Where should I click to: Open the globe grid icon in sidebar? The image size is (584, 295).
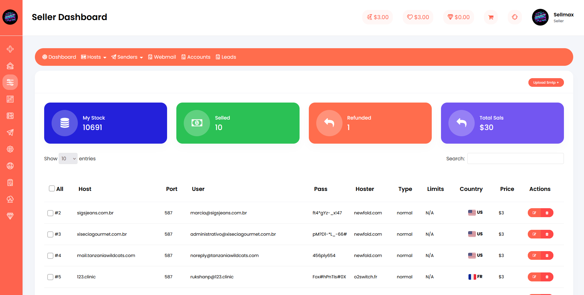pos(10,149)
